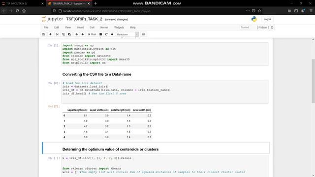Interrupt the kernel with the stop icon

click(100, 34)
